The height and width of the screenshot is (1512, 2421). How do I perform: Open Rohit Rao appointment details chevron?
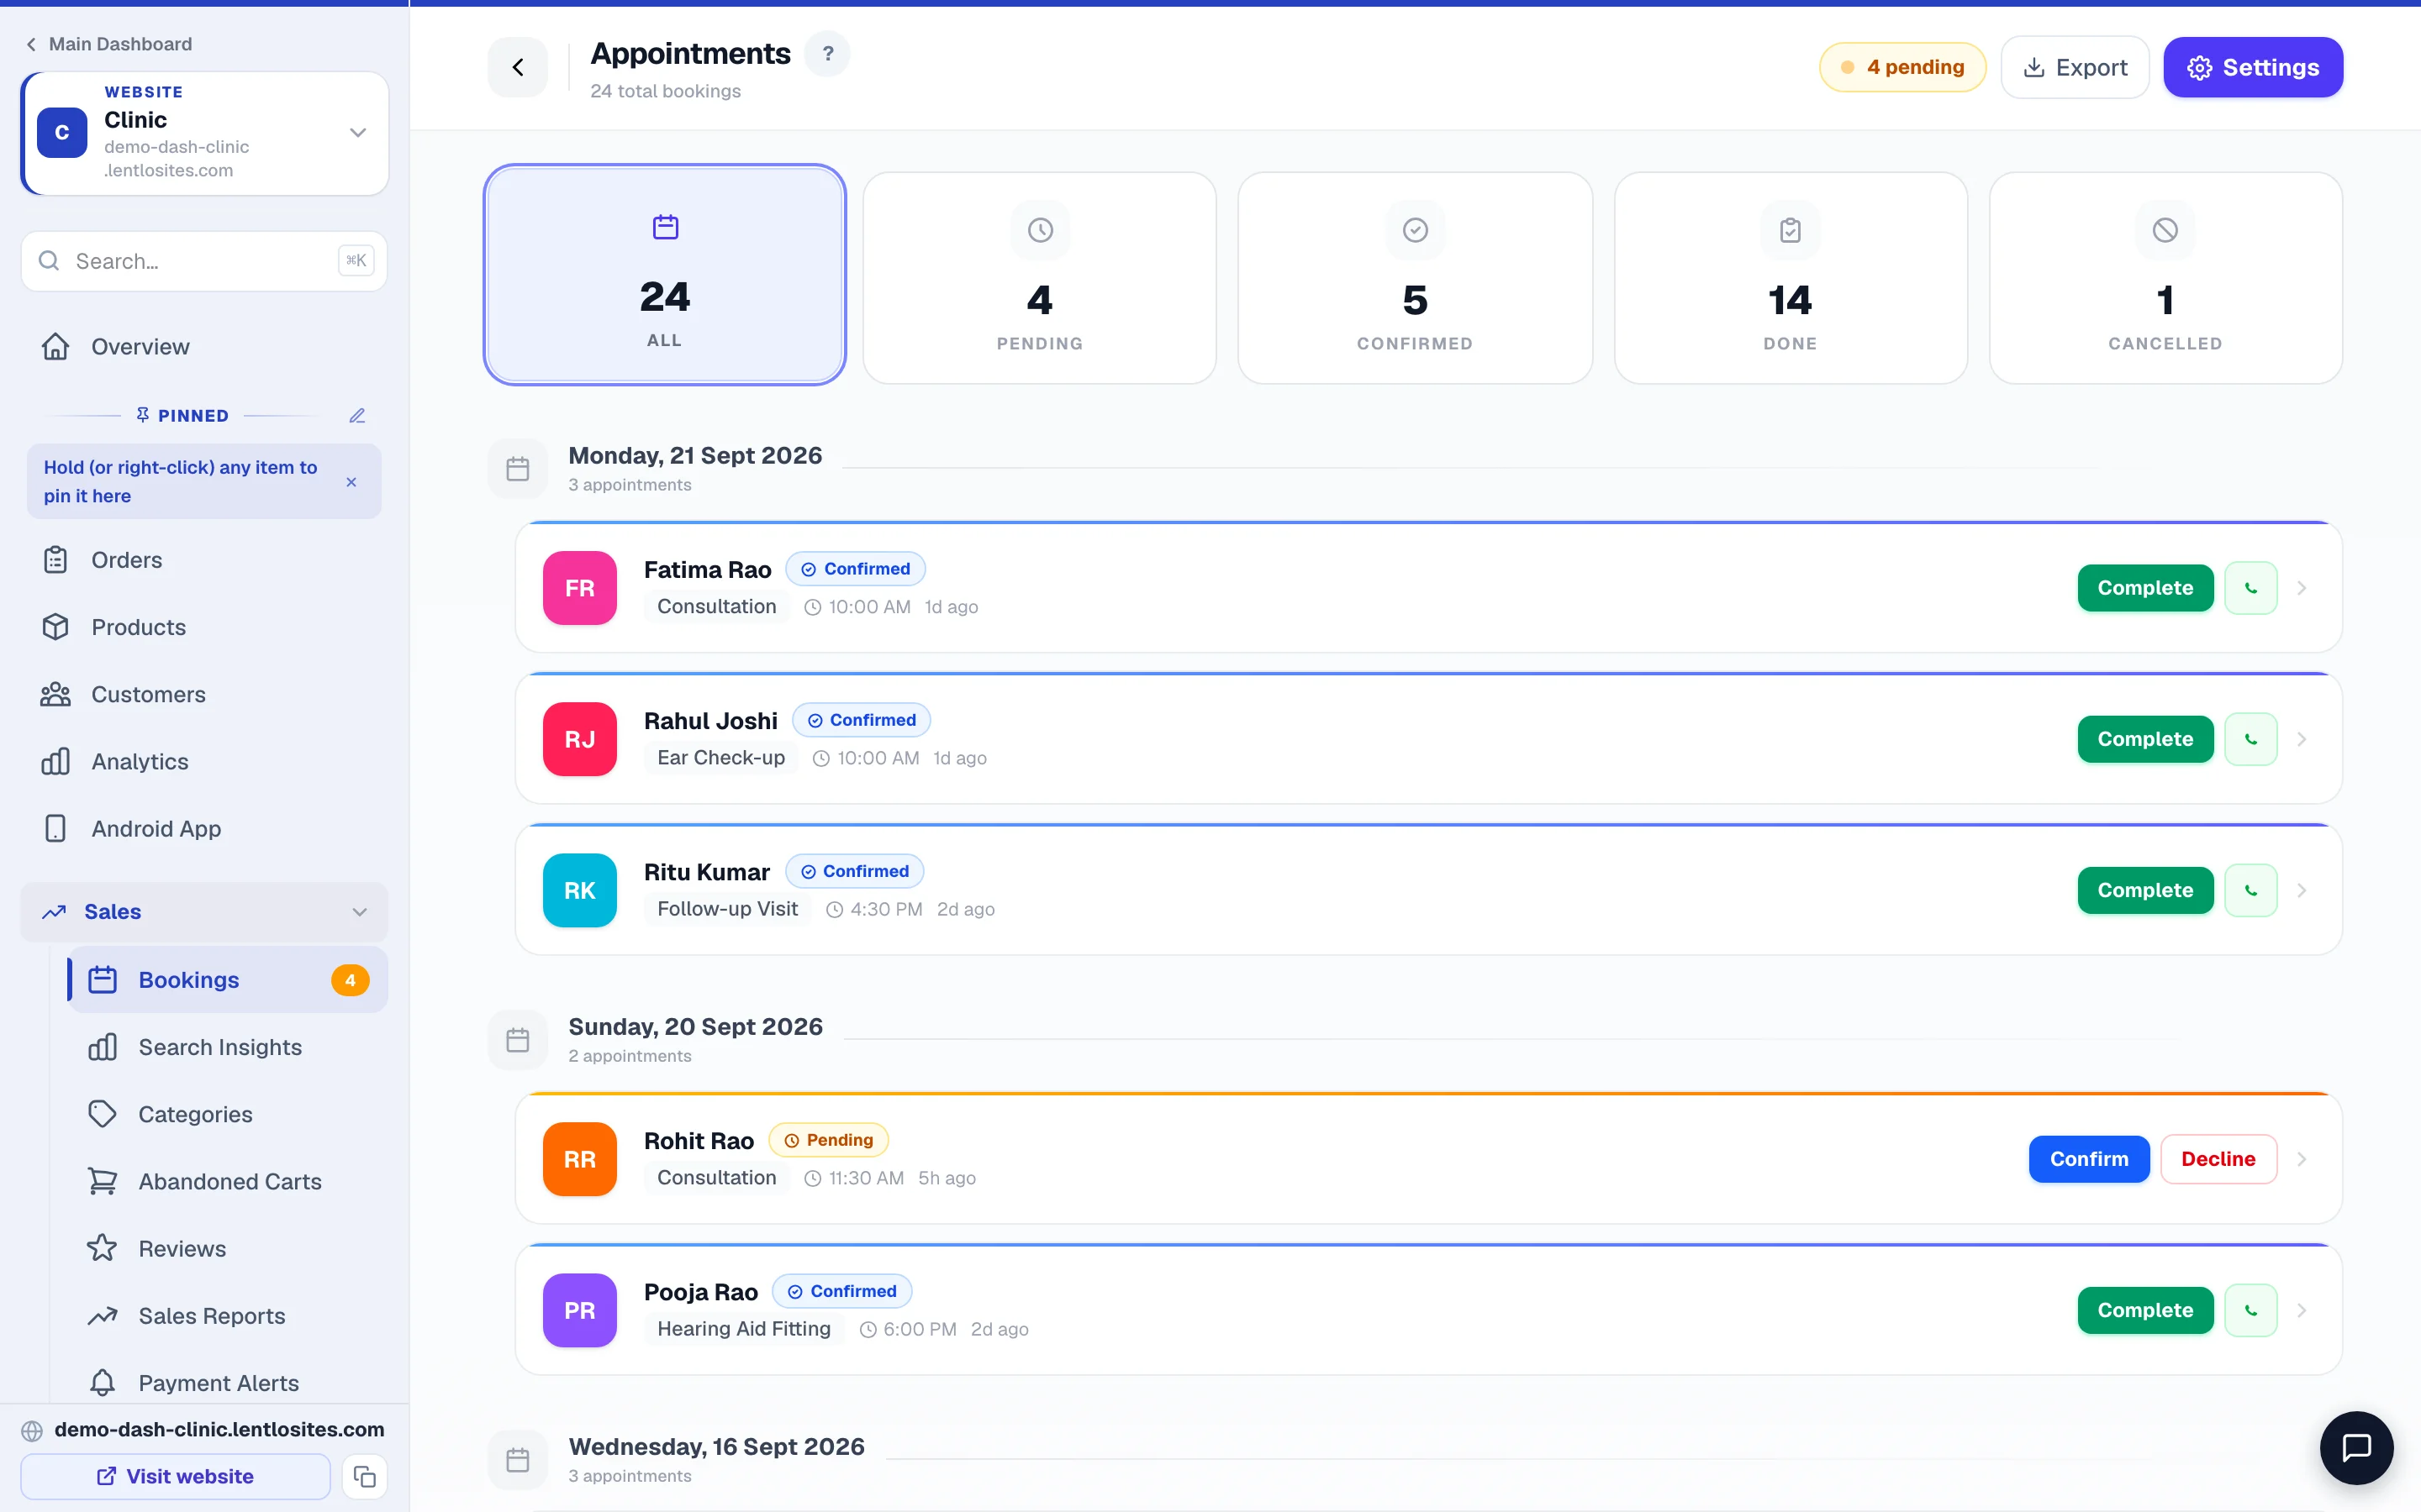[2301, 1159]
